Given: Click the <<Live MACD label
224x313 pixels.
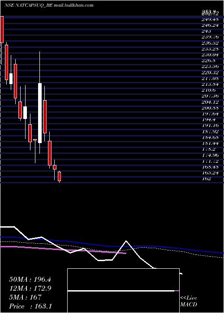Looking at the screenshot, I should tap(189, 301).
